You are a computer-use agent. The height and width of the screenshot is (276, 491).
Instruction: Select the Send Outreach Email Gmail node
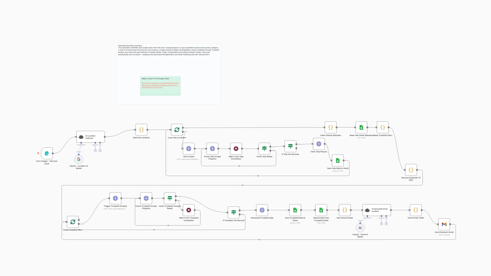(x=444, y=224)
